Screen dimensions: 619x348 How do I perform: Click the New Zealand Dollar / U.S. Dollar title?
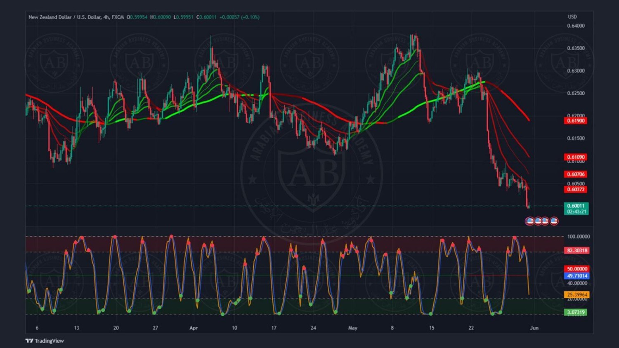[64, 17]
